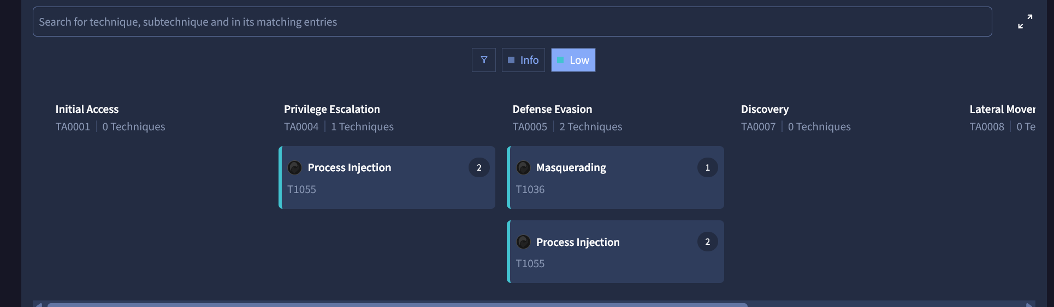Toggle the Info severity filter

[523, 60]
